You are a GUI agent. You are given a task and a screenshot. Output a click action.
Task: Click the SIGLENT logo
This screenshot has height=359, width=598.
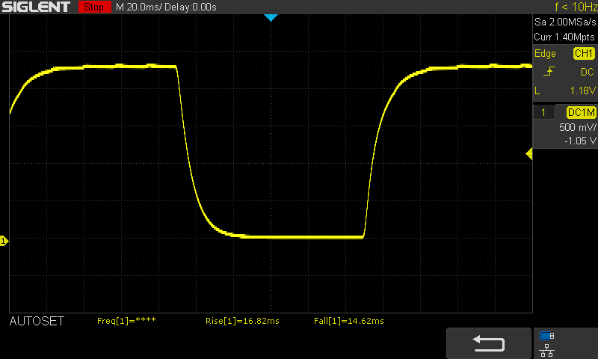(x=36, y=7)
